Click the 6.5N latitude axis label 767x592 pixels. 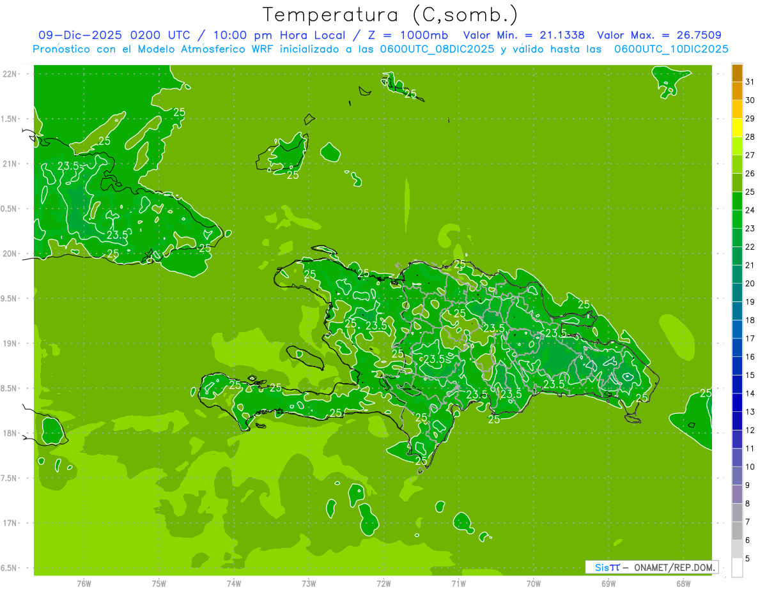click(10, 568)
